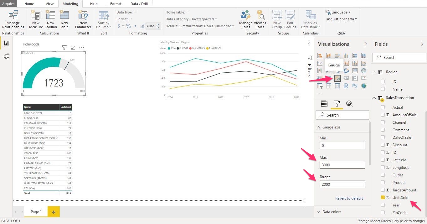The width and height of the screenshot is (427, 224).
Task: Open the Analytics pane magnifier icon
Action: (x=349, y=104)
